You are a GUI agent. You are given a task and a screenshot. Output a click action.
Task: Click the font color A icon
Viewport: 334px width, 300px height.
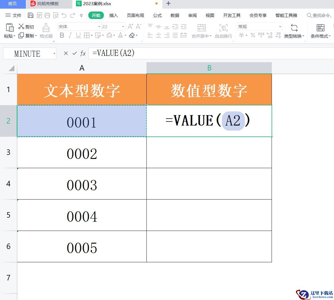tap(121, 35)
